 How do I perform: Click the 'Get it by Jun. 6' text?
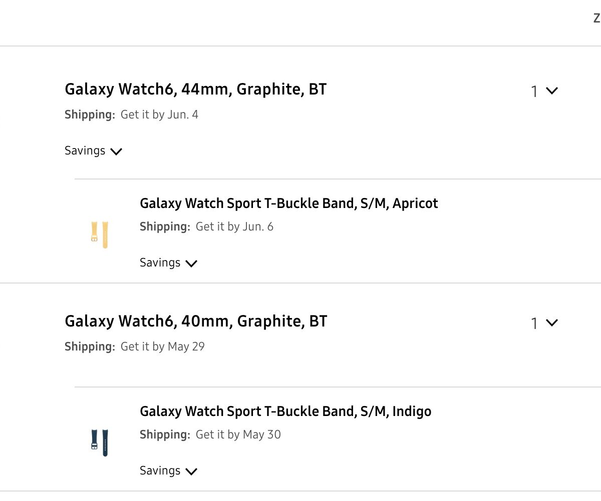click(x=234, y=227)
